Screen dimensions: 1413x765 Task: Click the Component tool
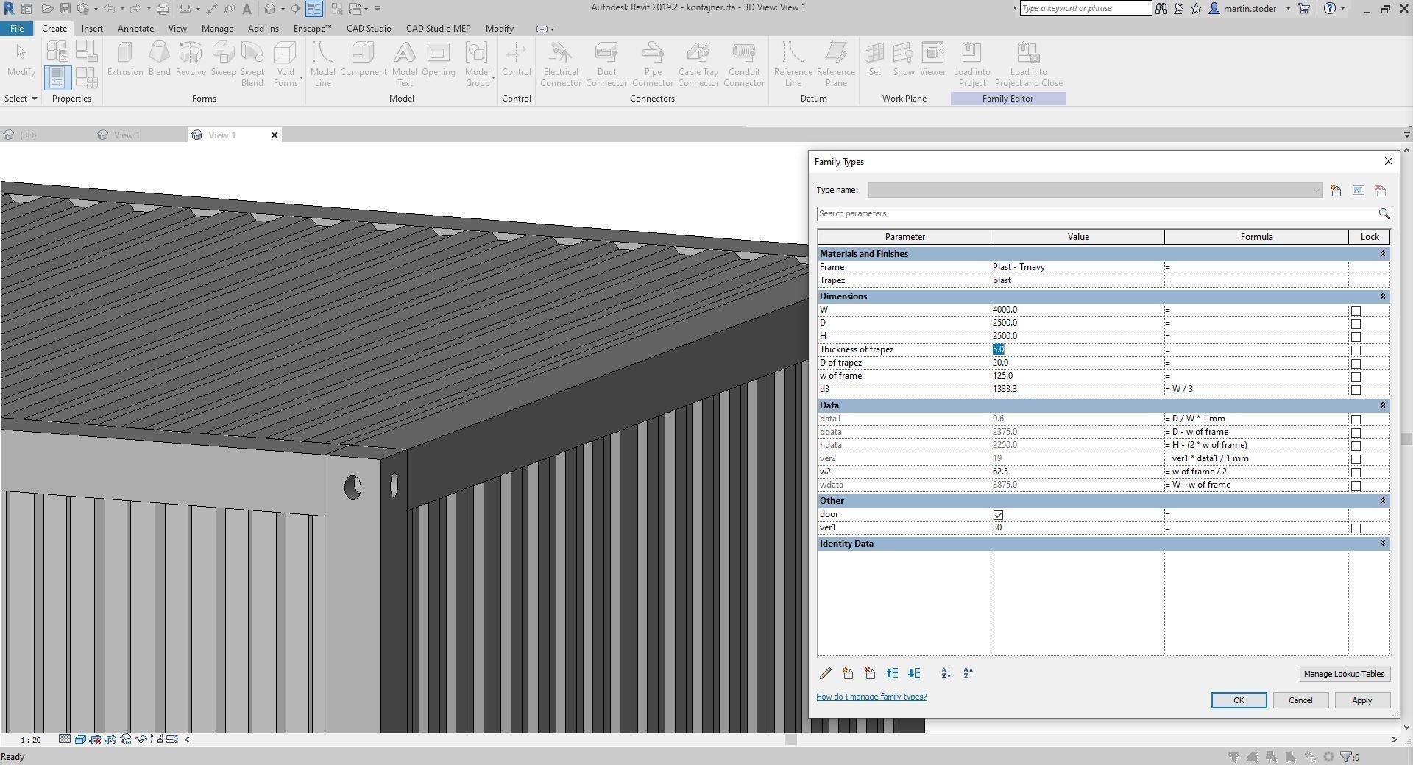[364, 59]
